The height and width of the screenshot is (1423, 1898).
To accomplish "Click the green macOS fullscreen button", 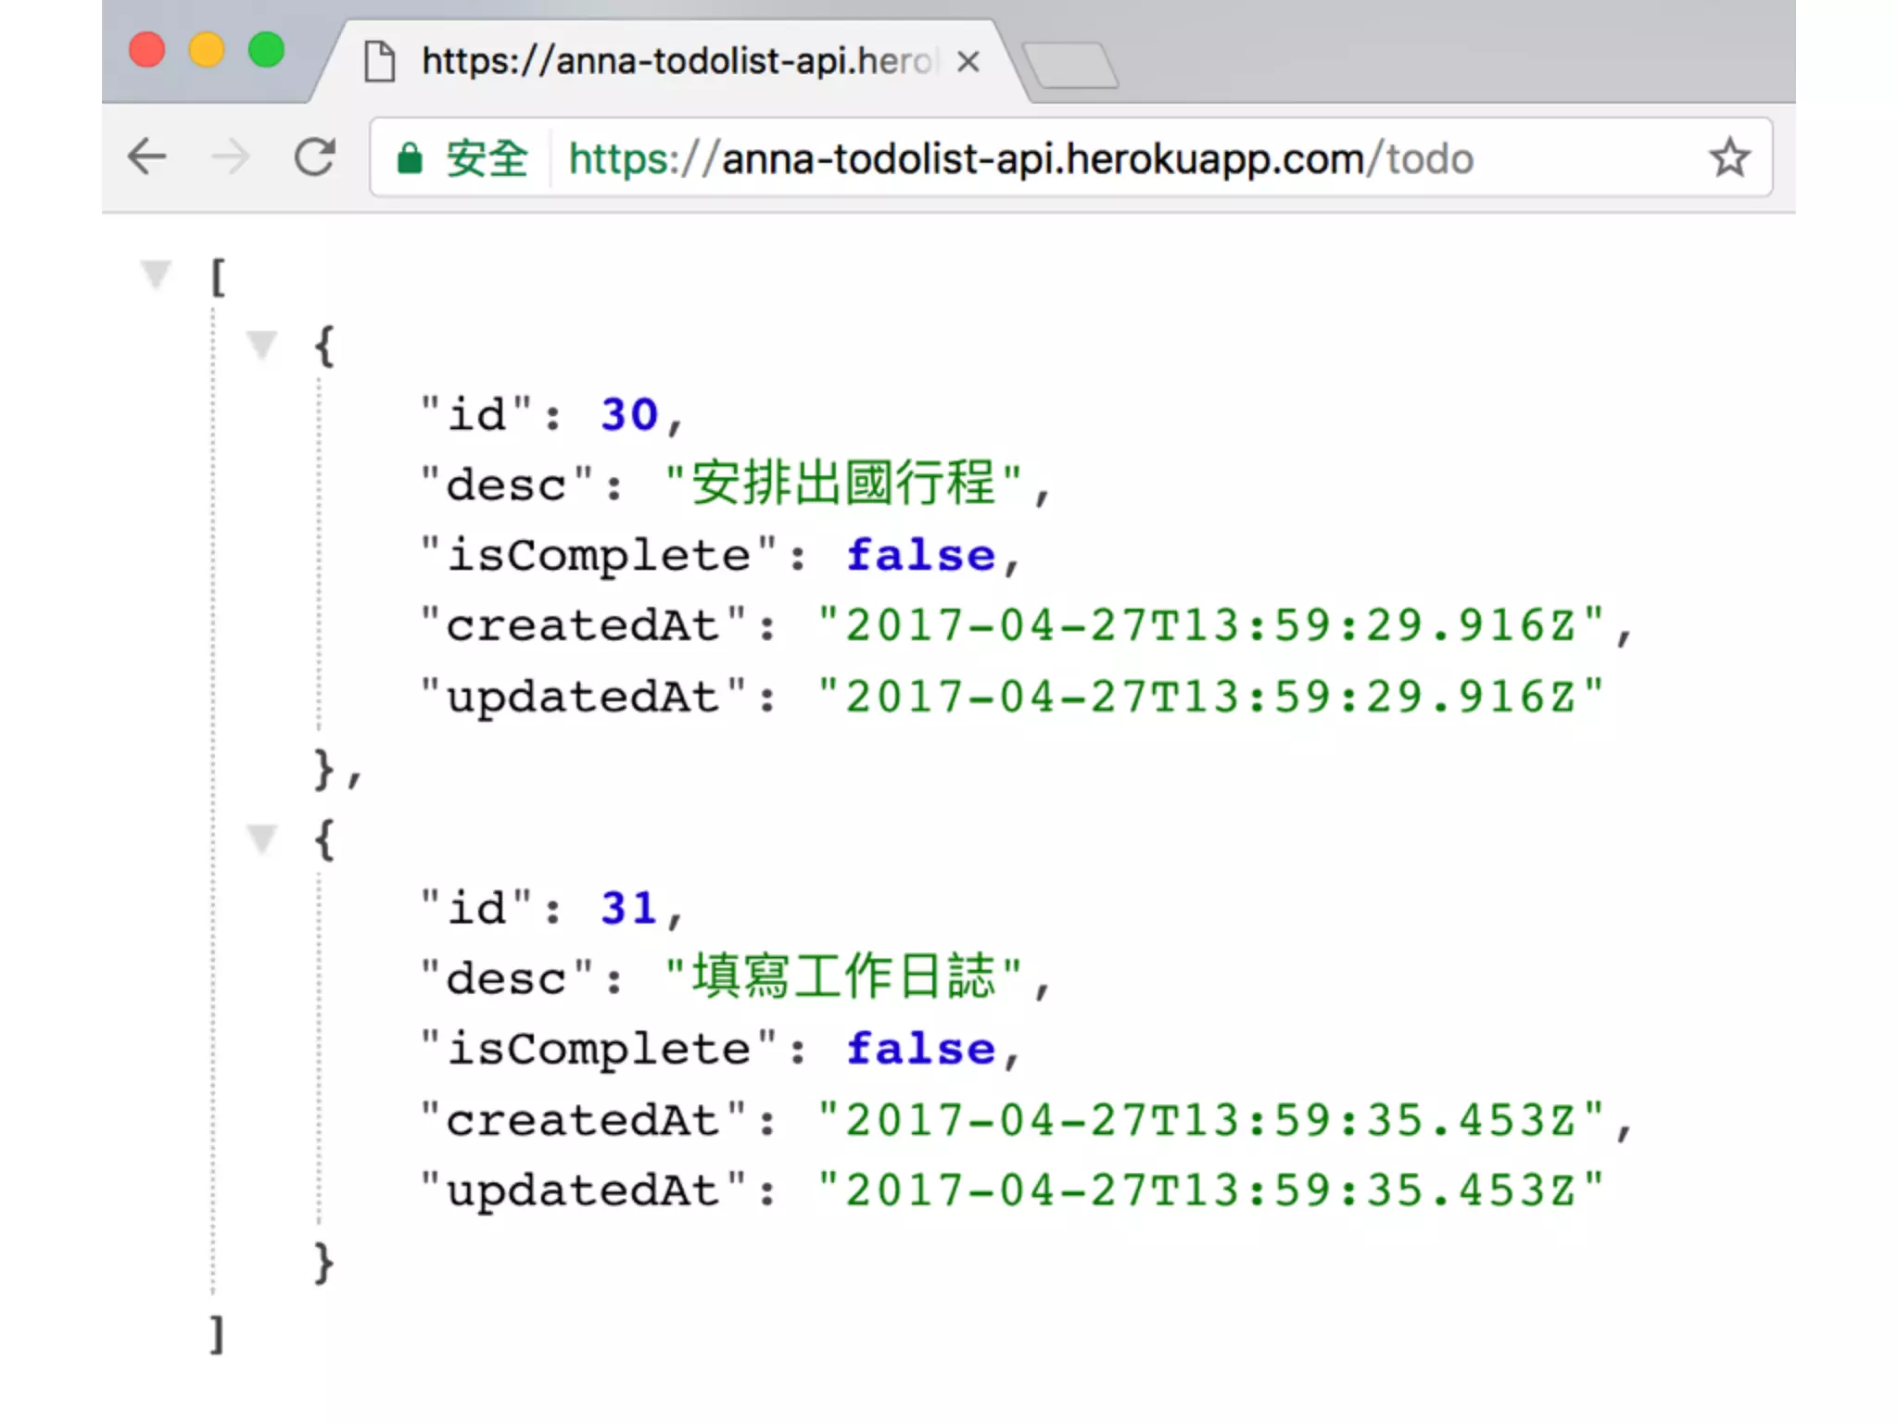I will [267, 50].
